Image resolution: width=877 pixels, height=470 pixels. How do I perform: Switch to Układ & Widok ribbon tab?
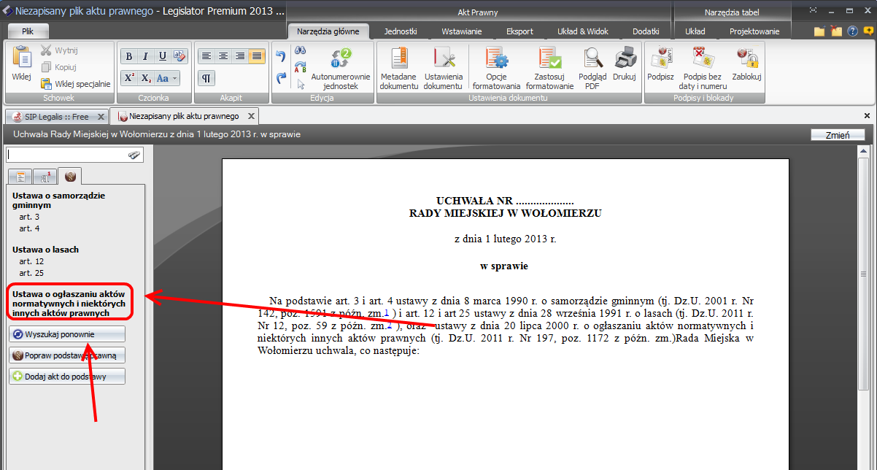(x=583, y=31)
